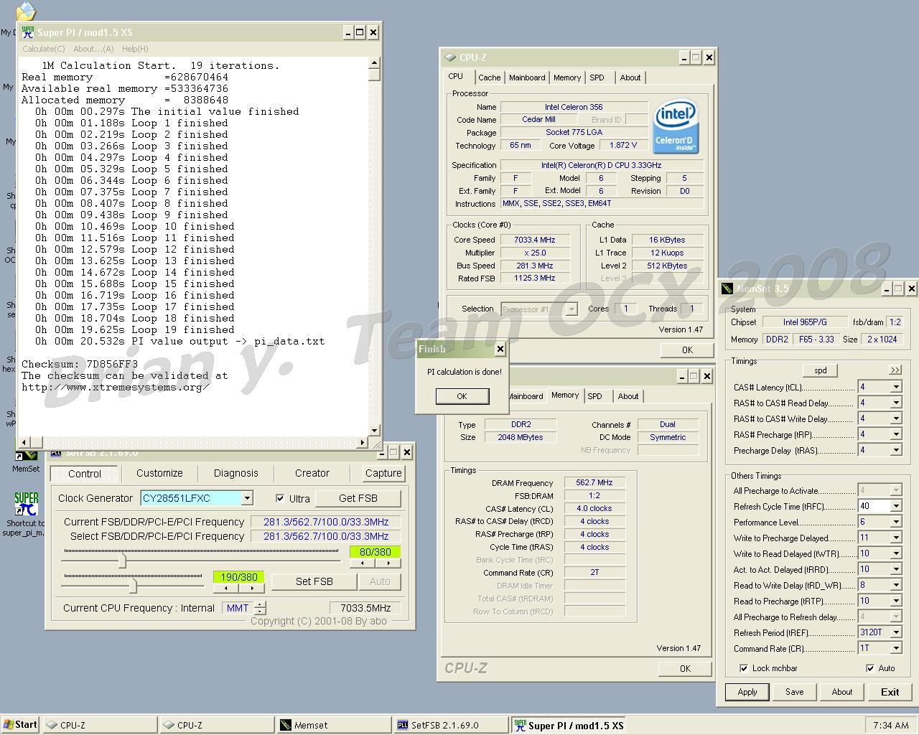Toggle Lock mchbar checkbox in MemSet
The width and height of the screenshot is (919, 735).
743,668
